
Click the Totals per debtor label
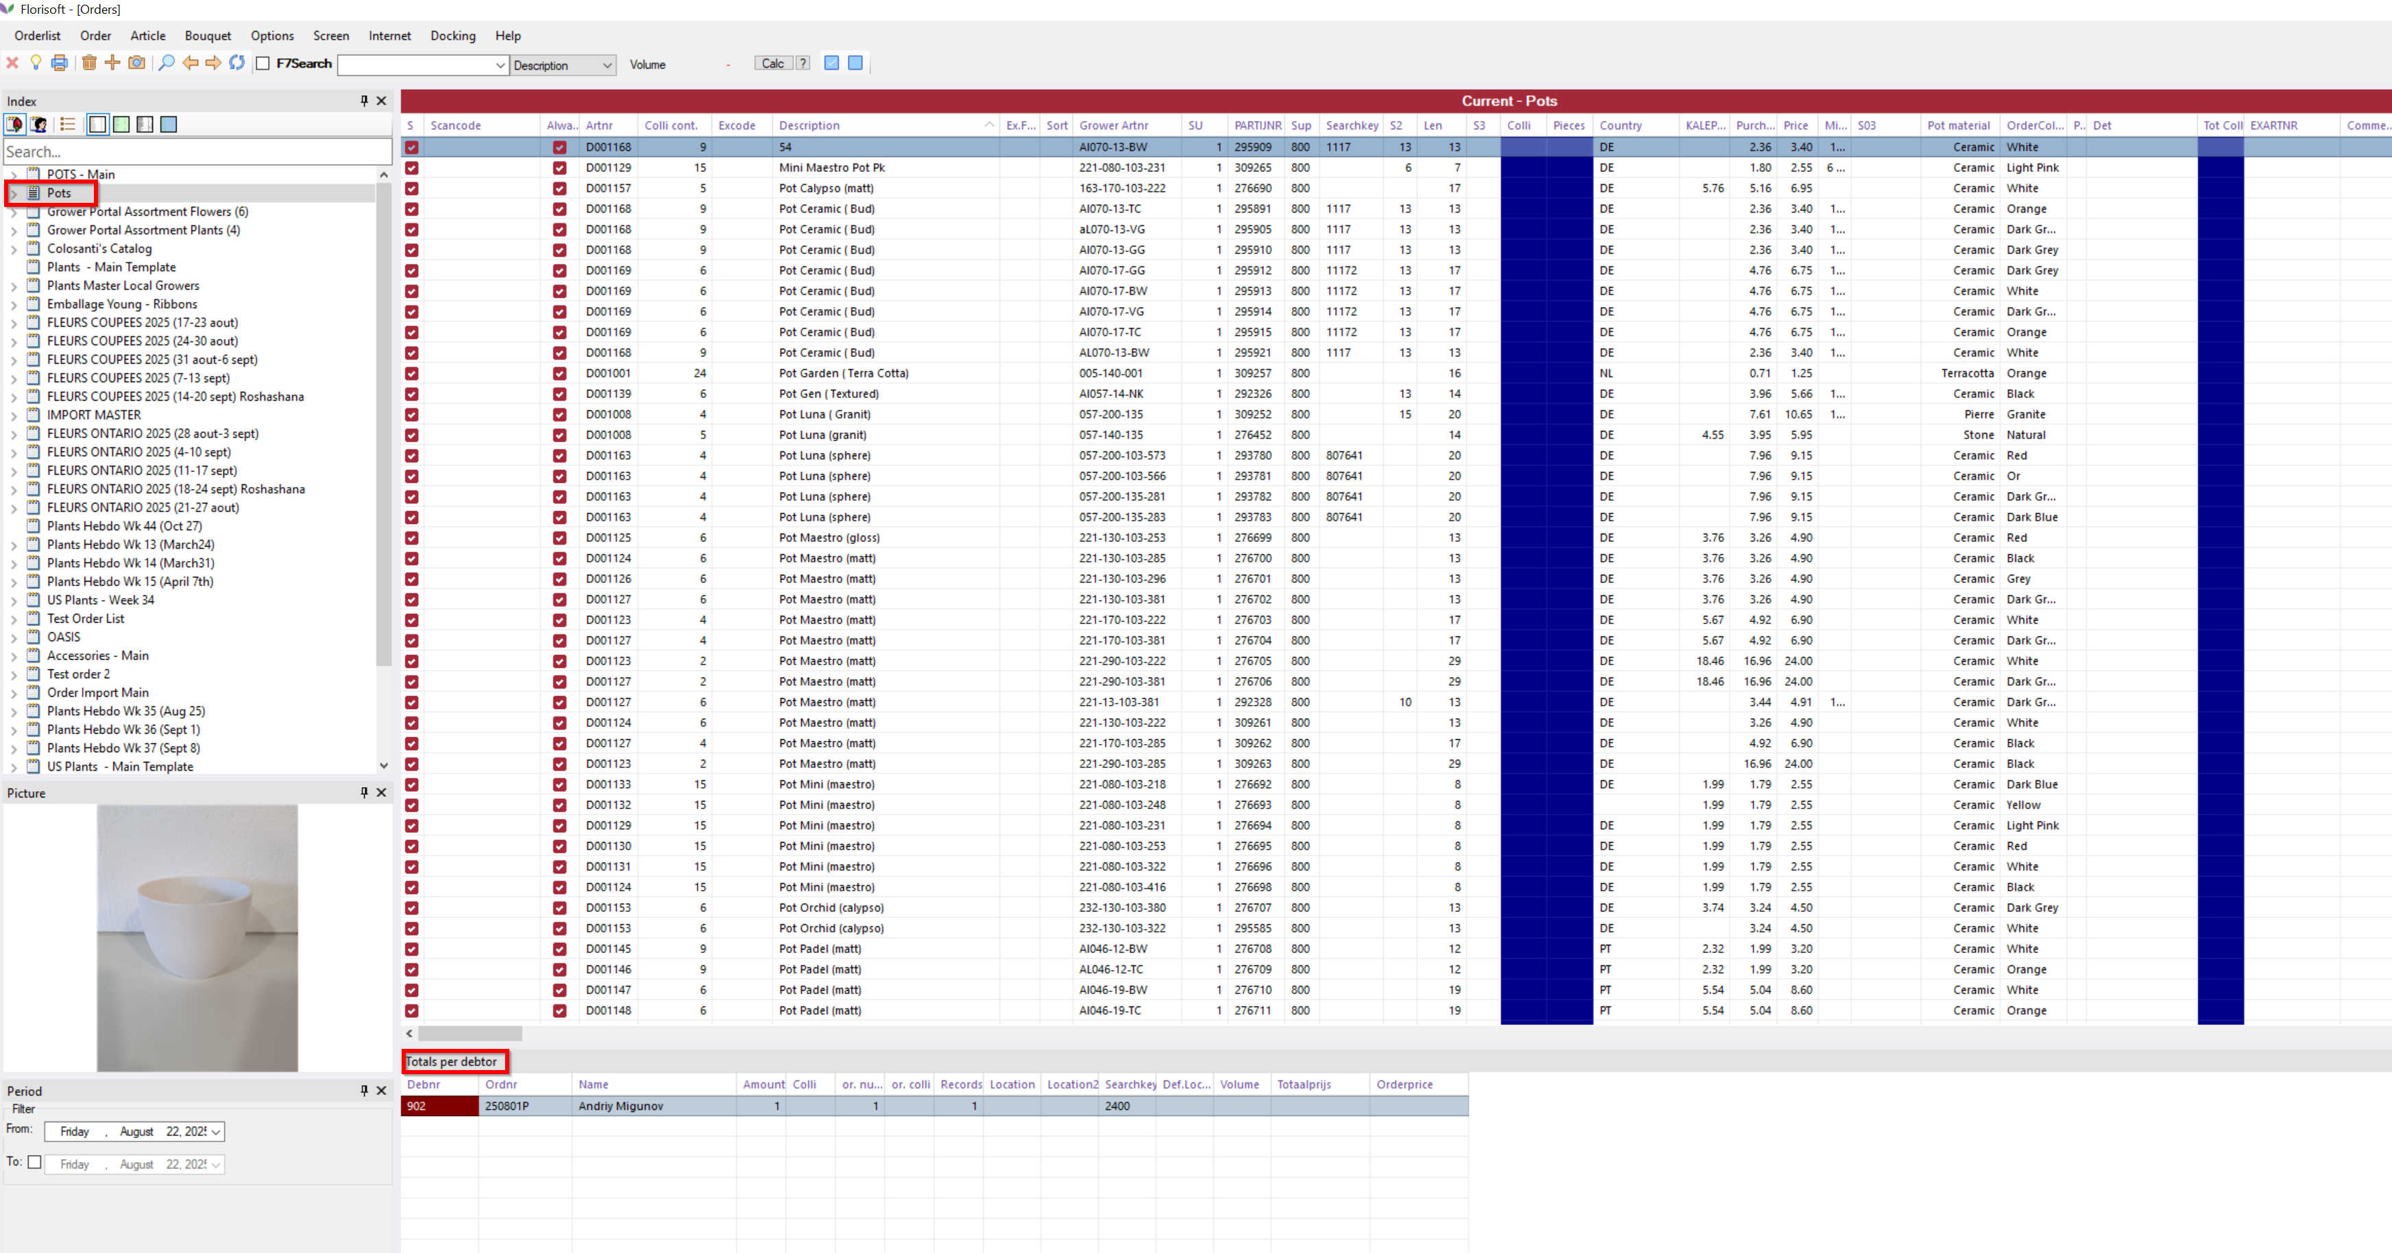[452, 1062]
